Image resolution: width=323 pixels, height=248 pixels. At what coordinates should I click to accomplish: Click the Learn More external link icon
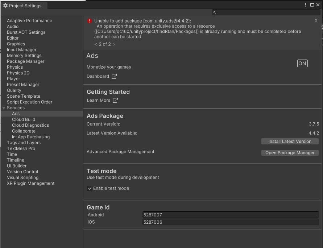click(x=115, y=100)
